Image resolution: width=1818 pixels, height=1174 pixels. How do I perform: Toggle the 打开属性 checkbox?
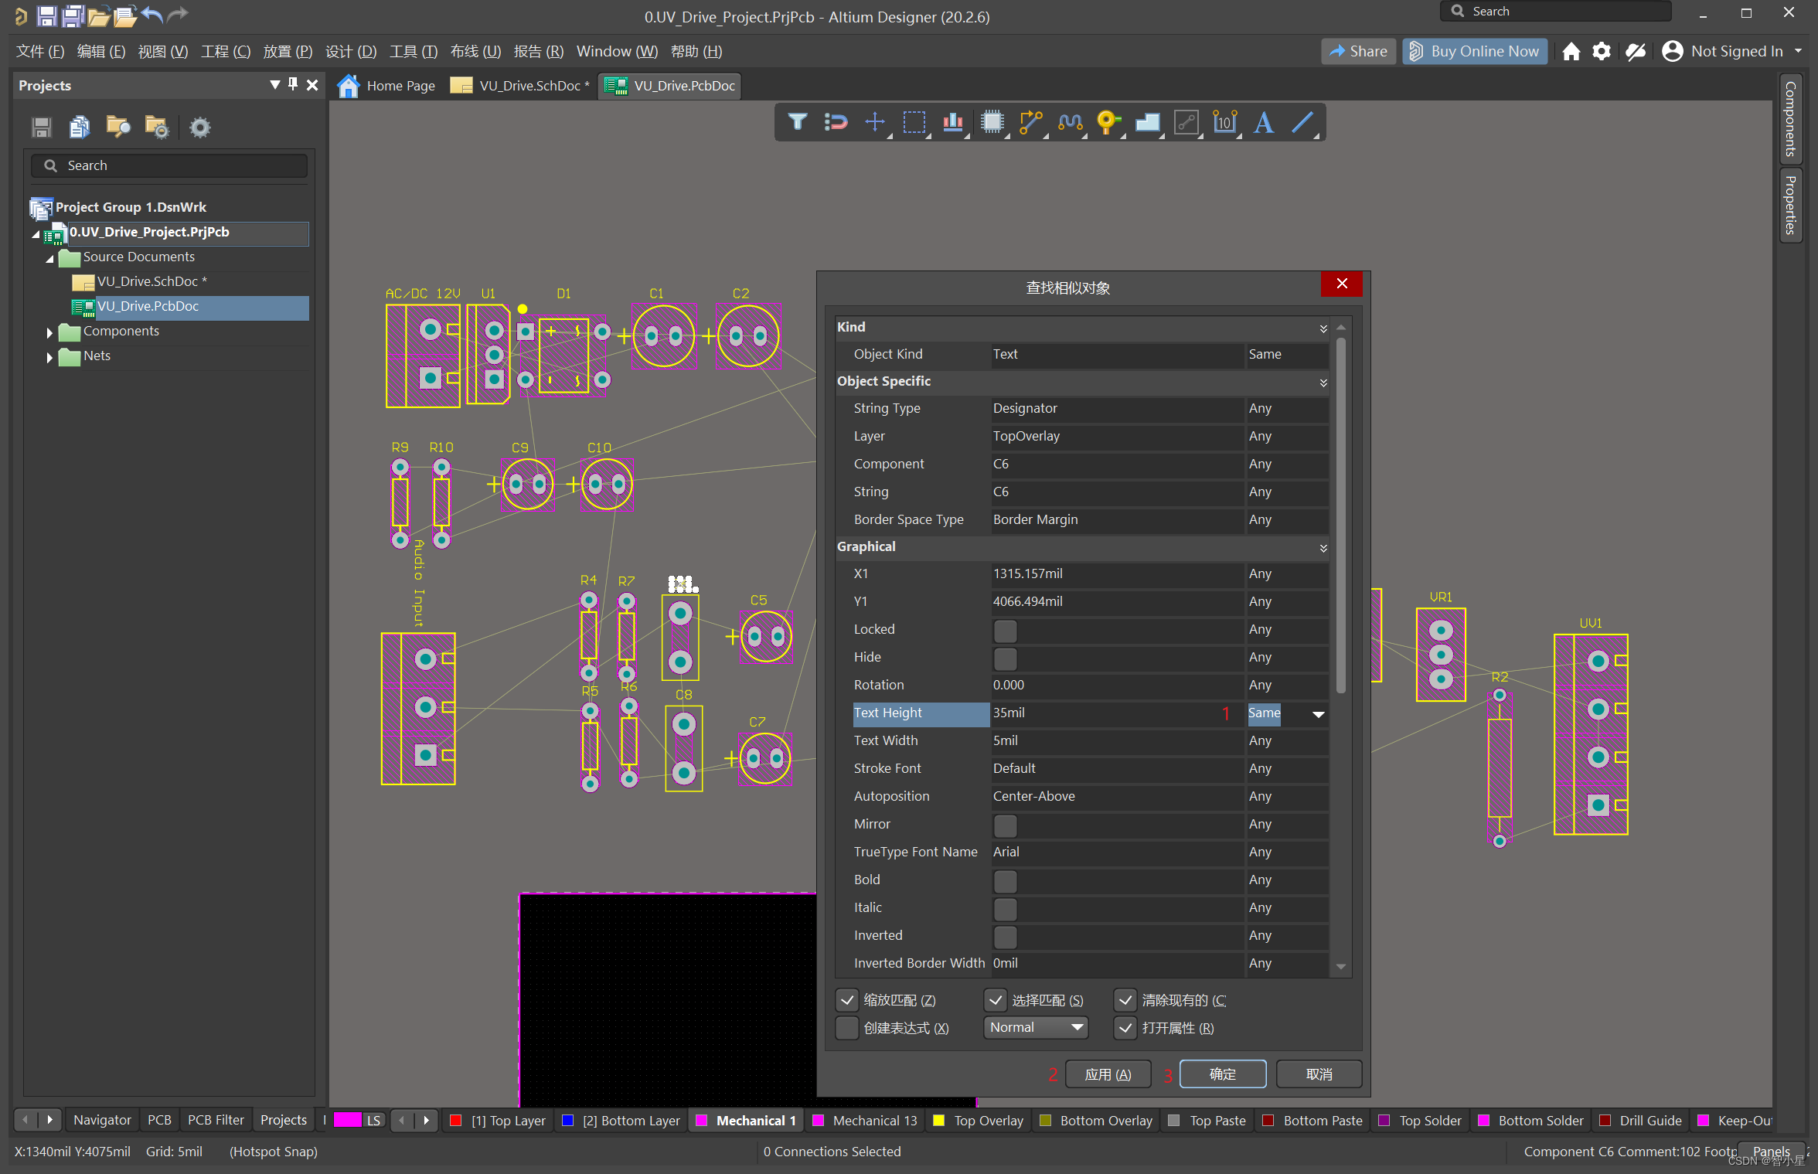(1125, 1028)
